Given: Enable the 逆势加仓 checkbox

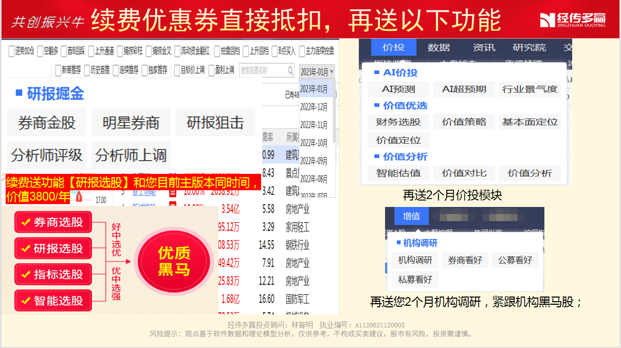Looking at the screenshot, I should point(12,51).
